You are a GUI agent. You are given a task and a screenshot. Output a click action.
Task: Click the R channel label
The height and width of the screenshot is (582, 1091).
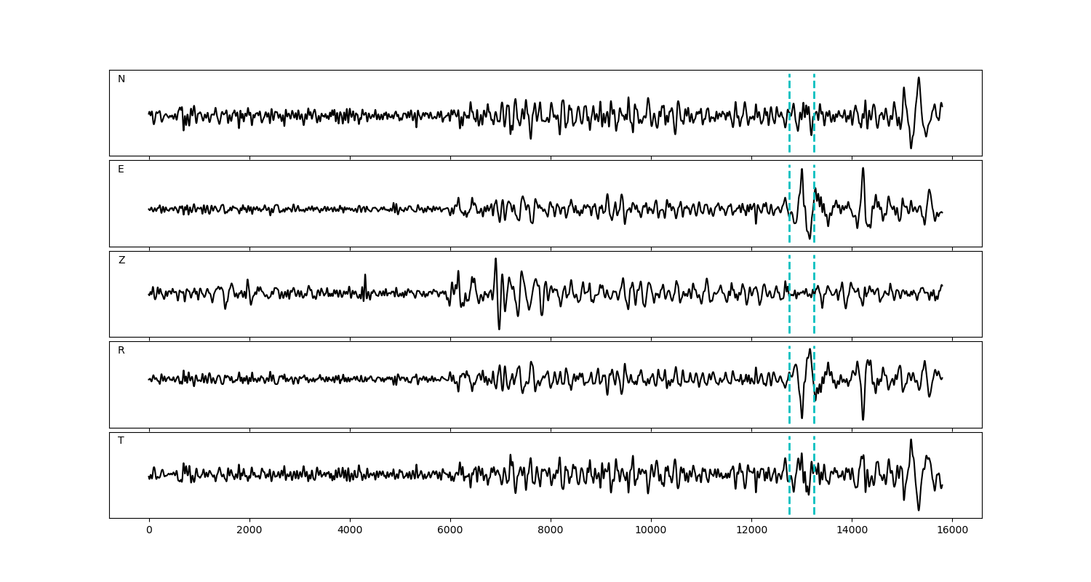(121, 351)
